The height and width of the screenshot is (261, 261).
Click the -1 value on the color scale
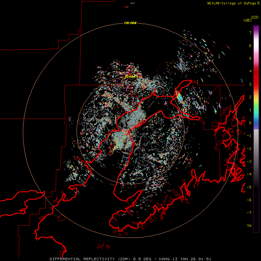(249, 136)
